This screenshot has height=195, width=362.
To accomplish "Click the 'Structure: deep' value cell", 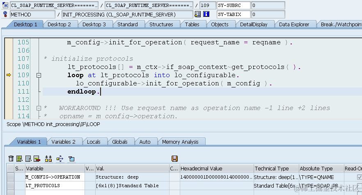I will [x=132, y=177].
